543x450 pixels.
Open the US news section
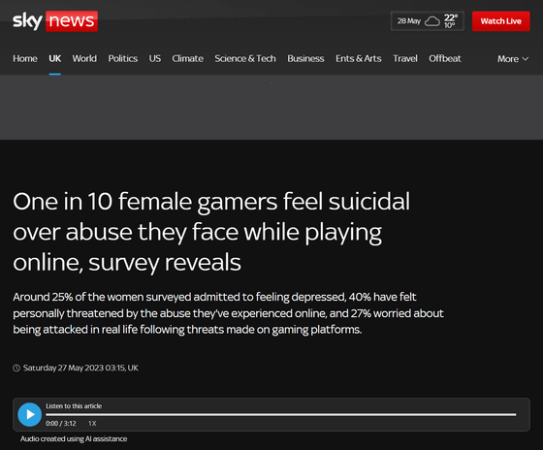point(155,58)
